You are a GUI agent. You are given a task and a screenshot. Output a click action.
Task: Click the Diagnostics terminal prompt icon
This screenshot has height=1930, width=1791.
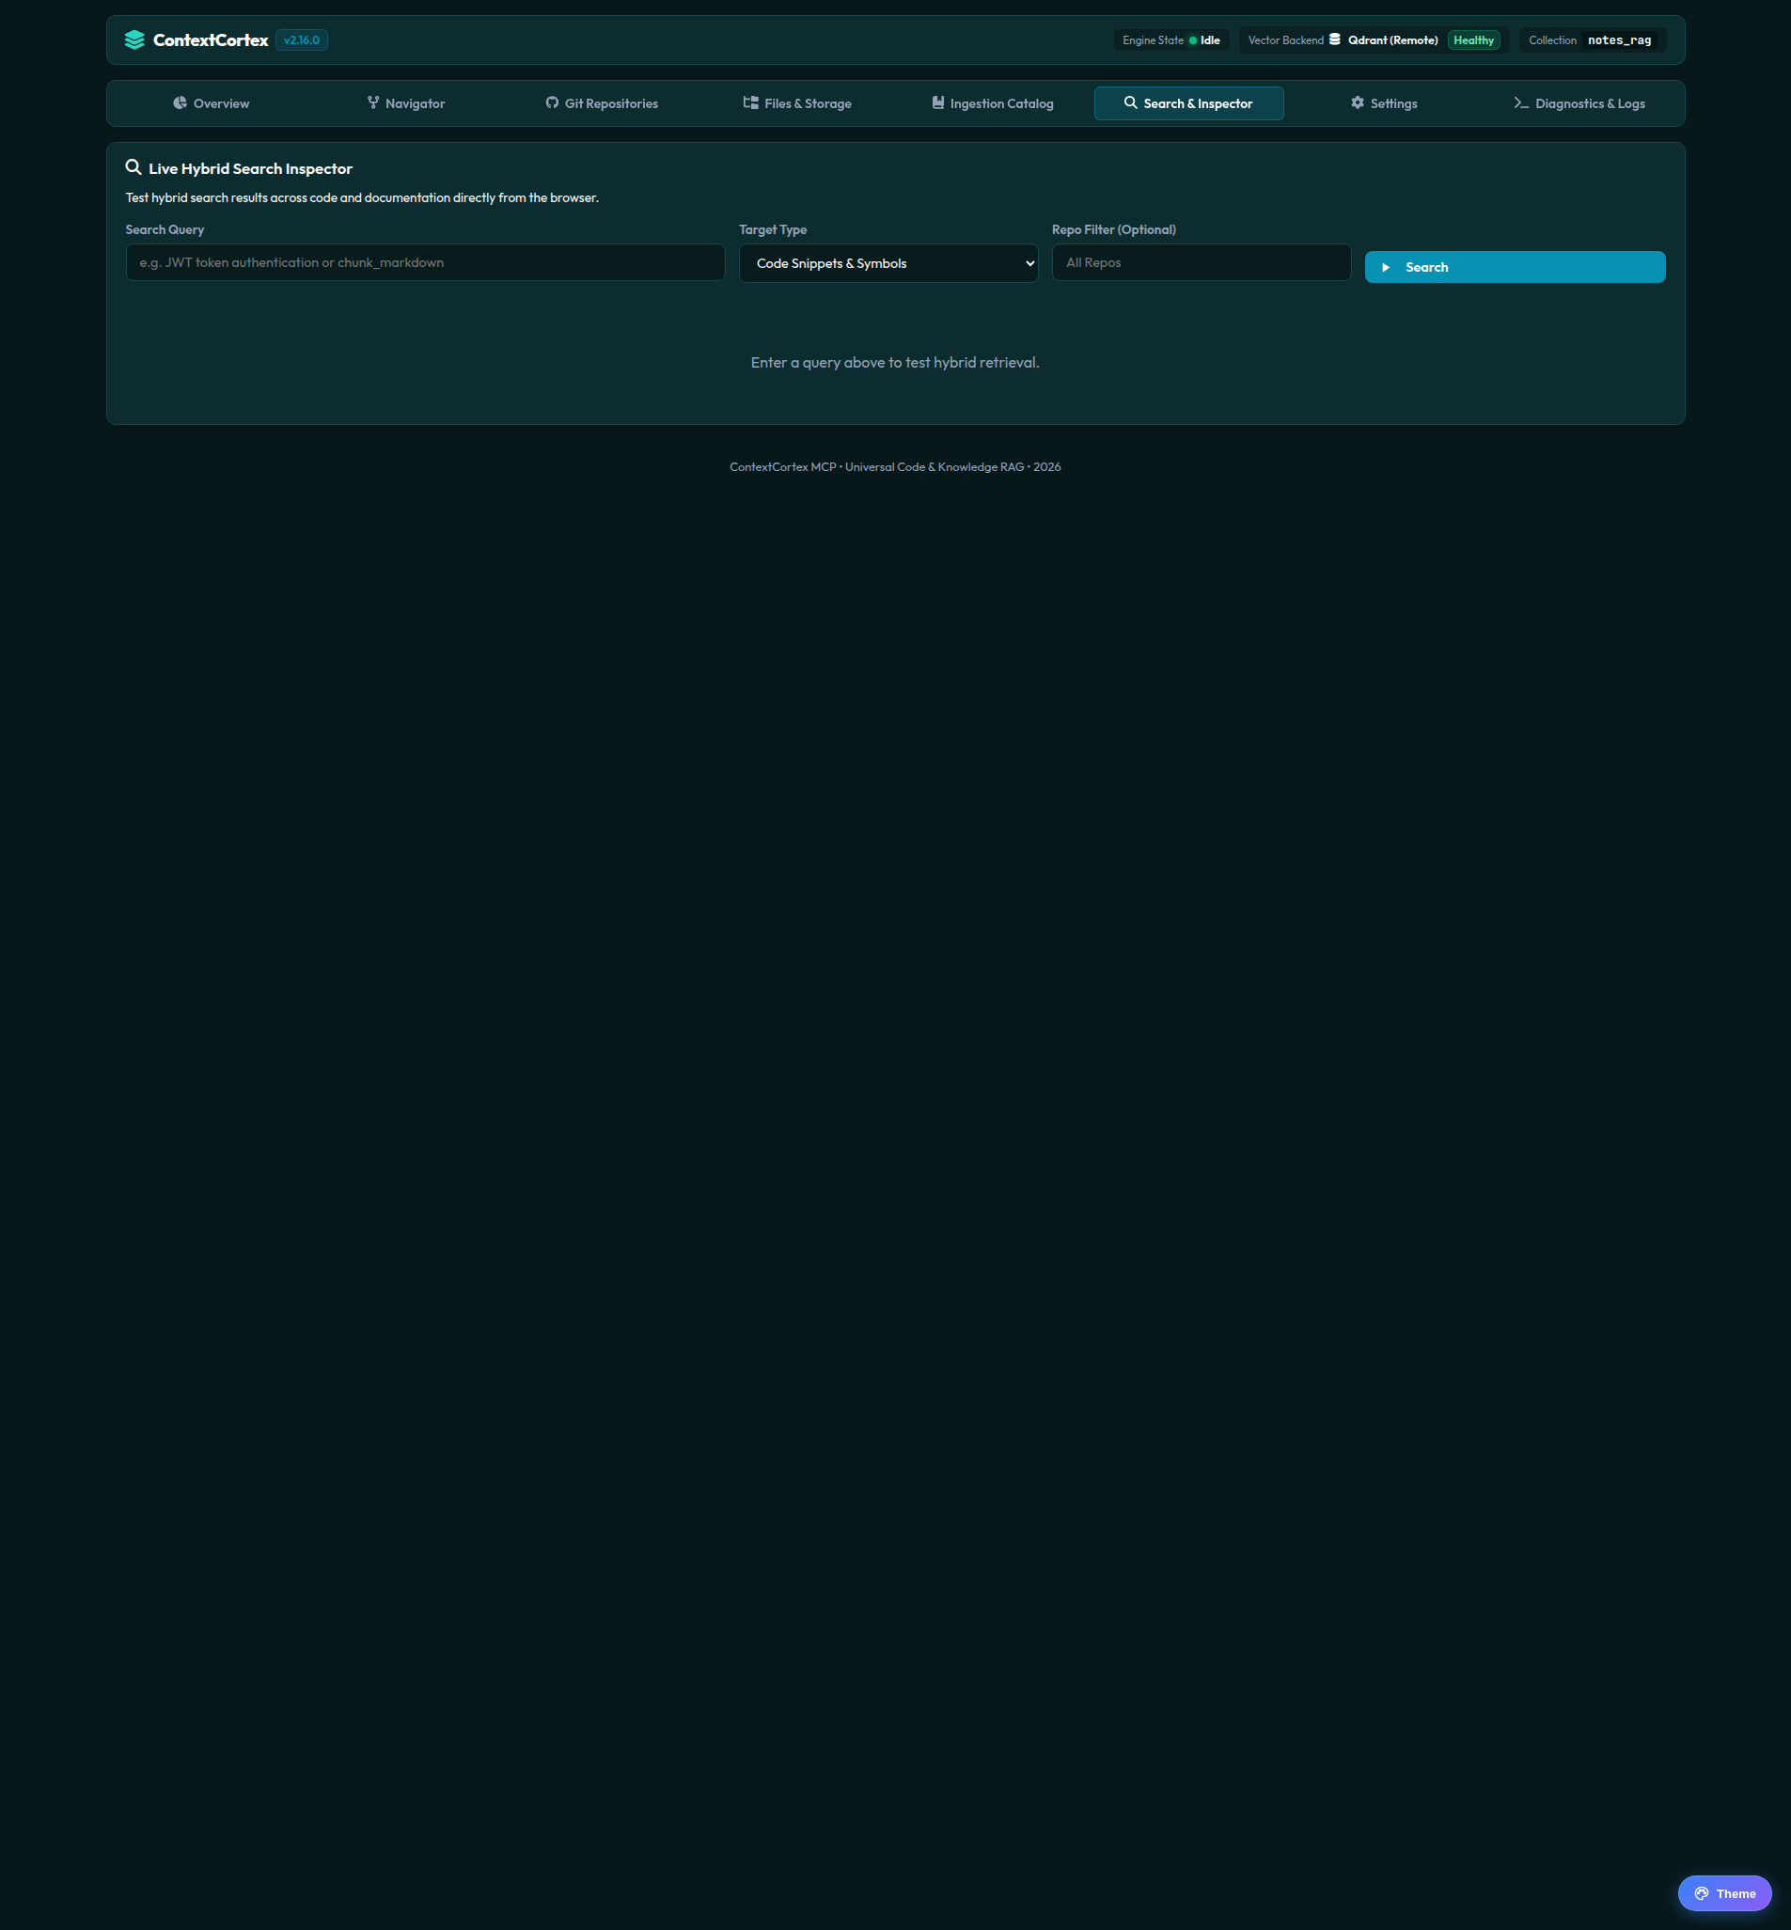click(1521, 102)
